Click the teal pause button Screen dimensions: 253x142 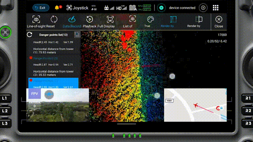pos(161,8)
